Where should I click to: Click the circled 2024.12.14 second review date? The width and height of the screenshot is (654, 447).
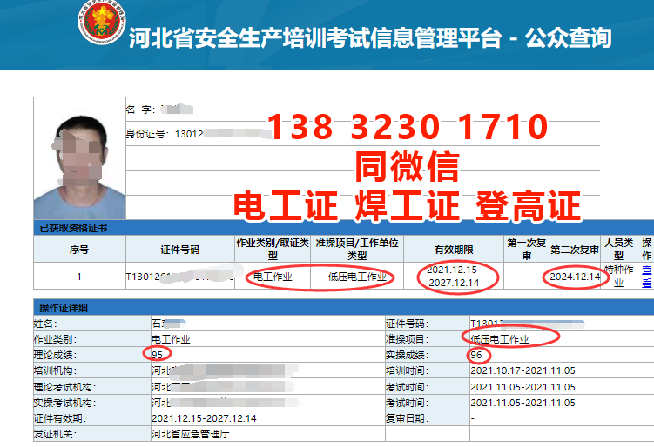(576, 277)
